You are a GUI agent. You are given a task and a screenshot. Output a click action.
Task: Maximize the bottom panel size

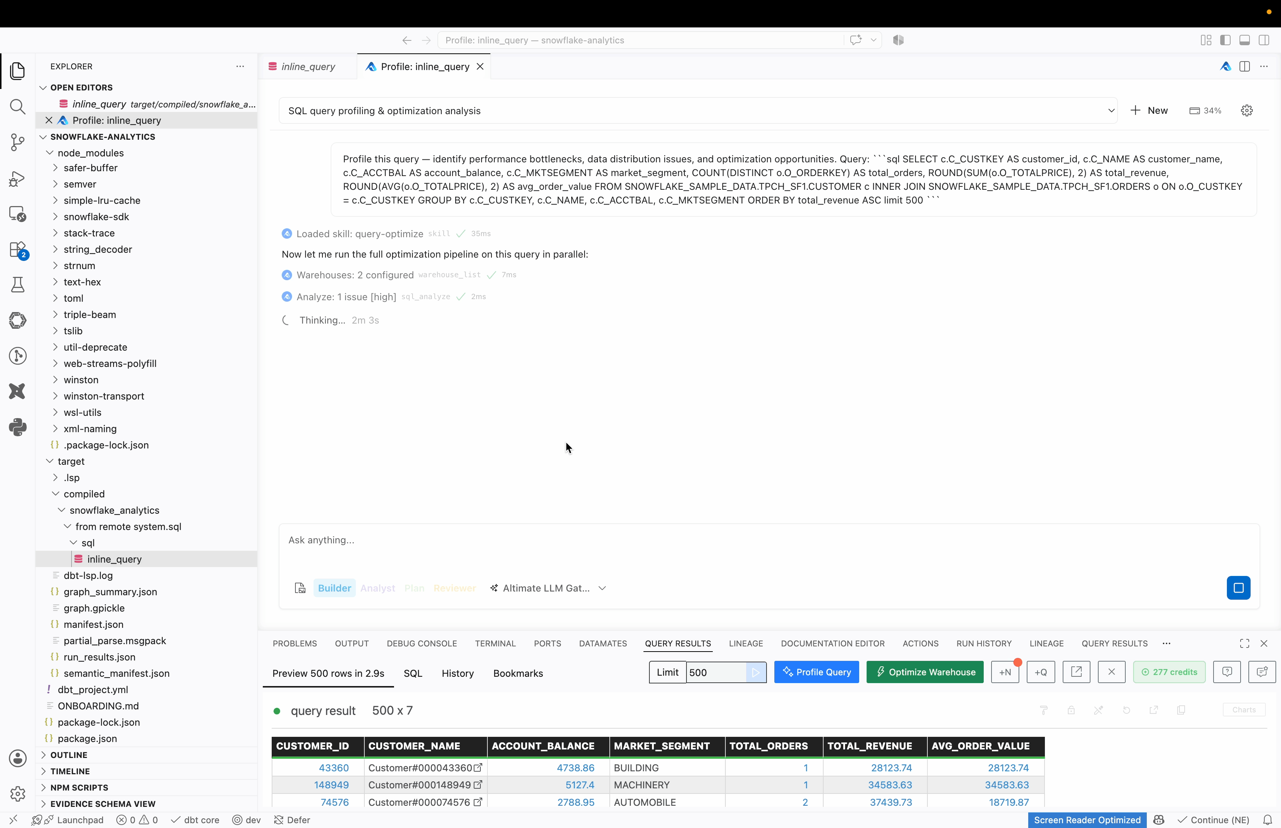coord(1244,643)
